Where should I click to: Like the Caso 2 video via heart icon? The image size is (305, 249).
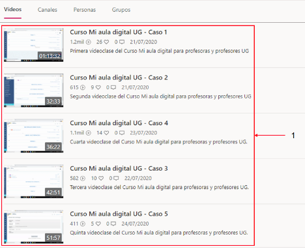pos(98,87)
